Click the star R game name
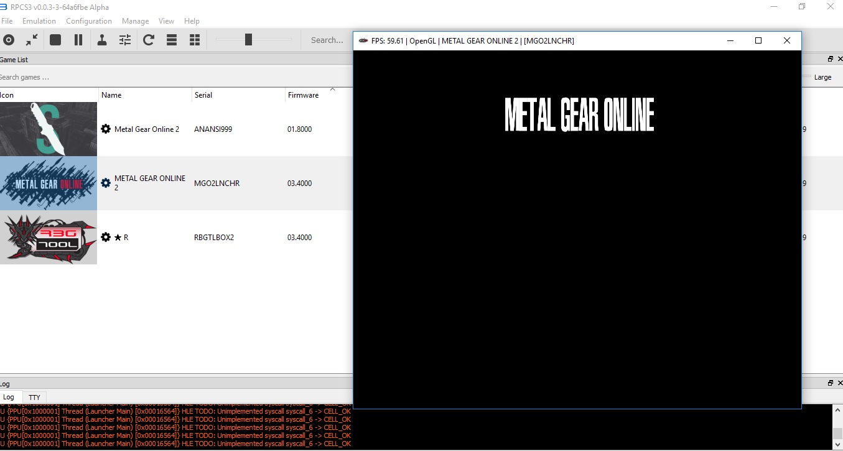Viewport: 843px width, 451px height. 121,238
